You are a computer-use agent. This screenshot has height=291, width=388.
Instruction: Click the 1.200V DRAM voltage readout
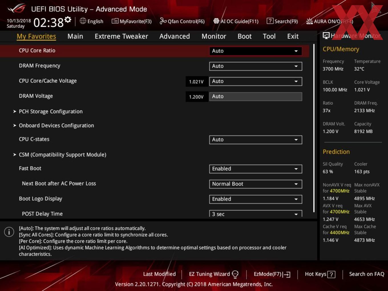(196, 97)
